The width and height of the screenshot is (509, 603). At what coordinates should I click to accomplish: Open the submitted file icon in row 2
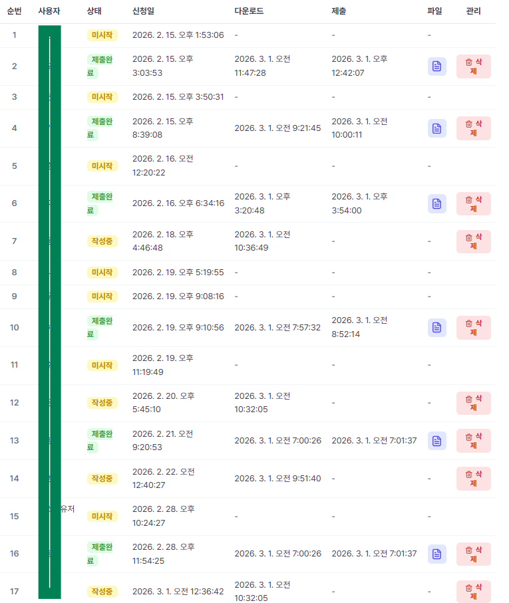pos(436,66)
